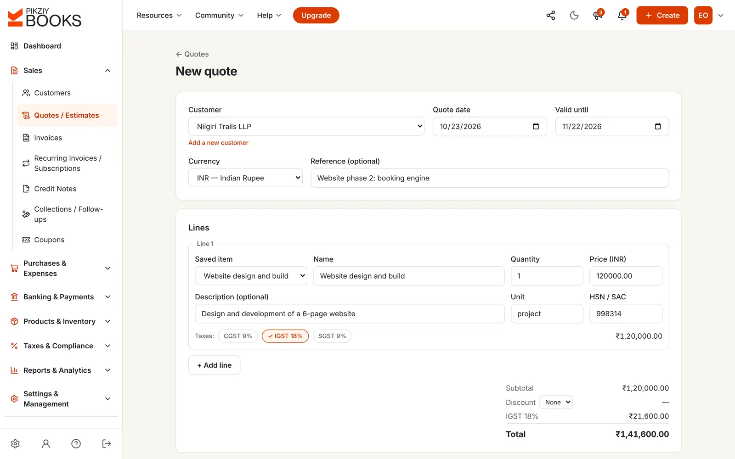
Task: Toggle the IGST 18% tax chip
Action: coord(285,336)
